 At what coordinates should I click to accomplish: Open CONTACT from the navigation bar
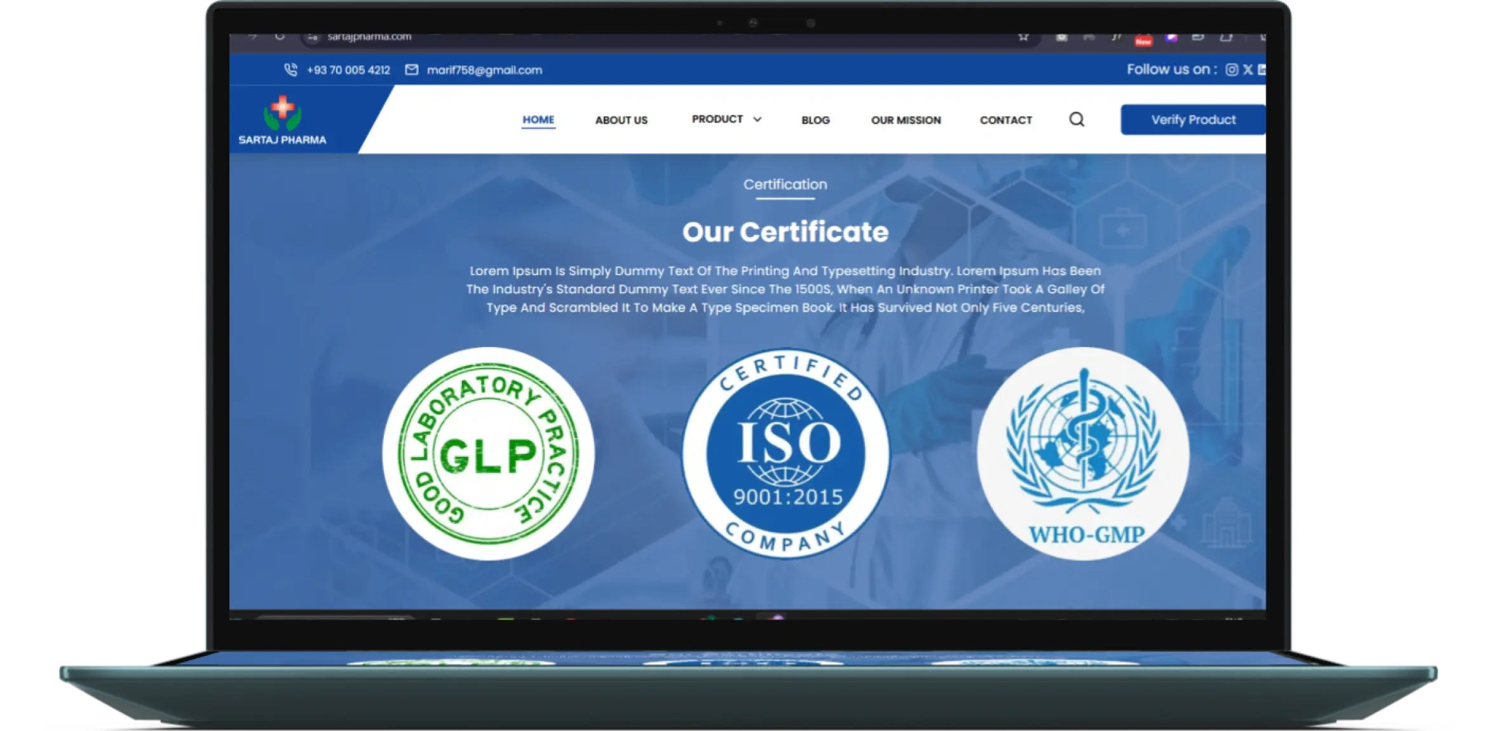pos(1005,120)
